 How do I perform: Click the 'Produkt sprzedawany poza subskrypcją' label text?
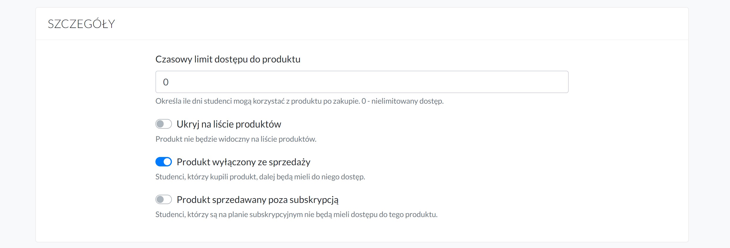[x=258, y=200]
